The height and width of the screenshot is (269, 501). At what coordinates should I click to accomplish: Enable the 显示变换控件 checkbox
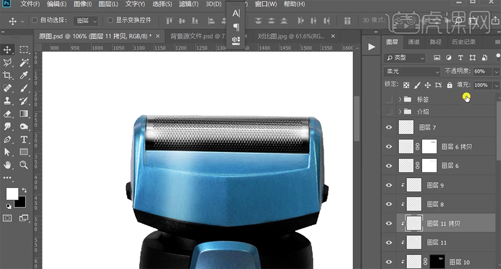[110, 20]
